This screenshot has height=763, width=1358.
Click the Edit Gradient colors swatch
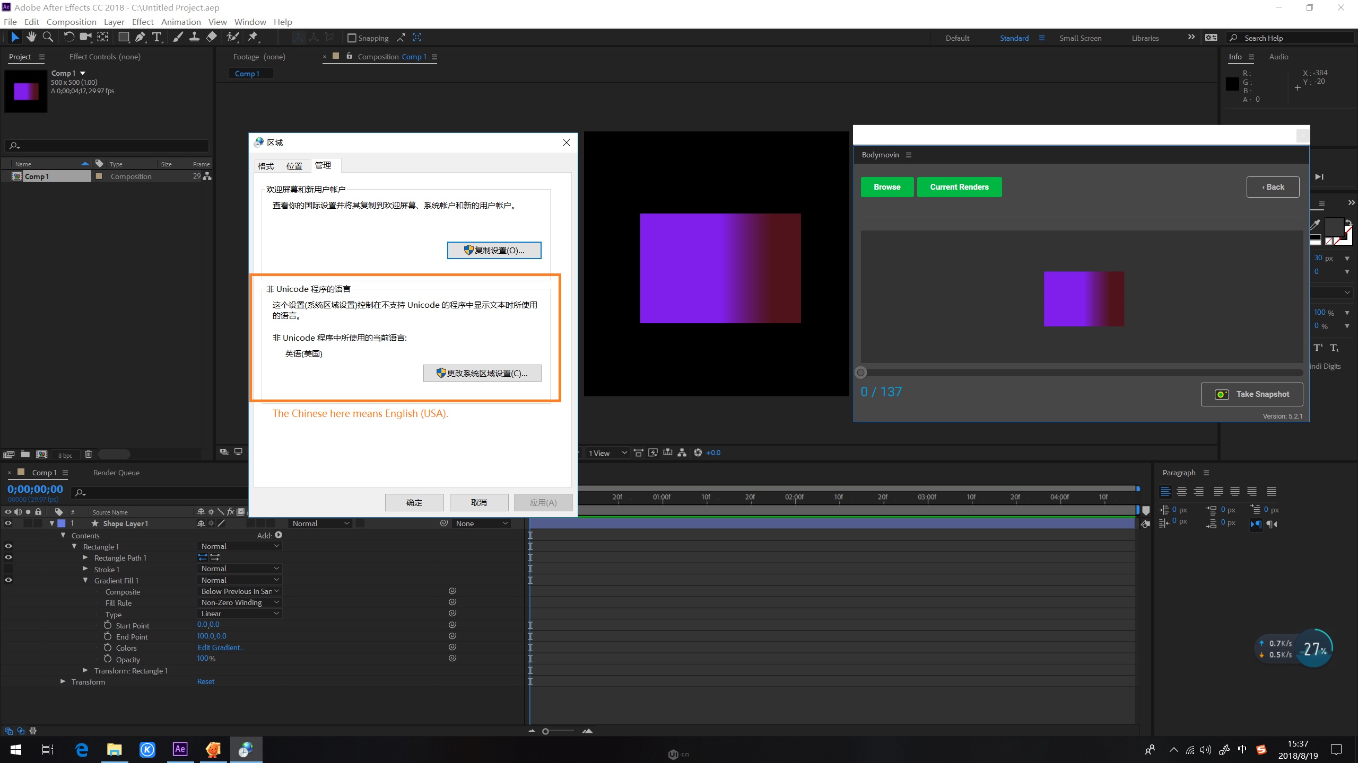[x=221, y=647]
